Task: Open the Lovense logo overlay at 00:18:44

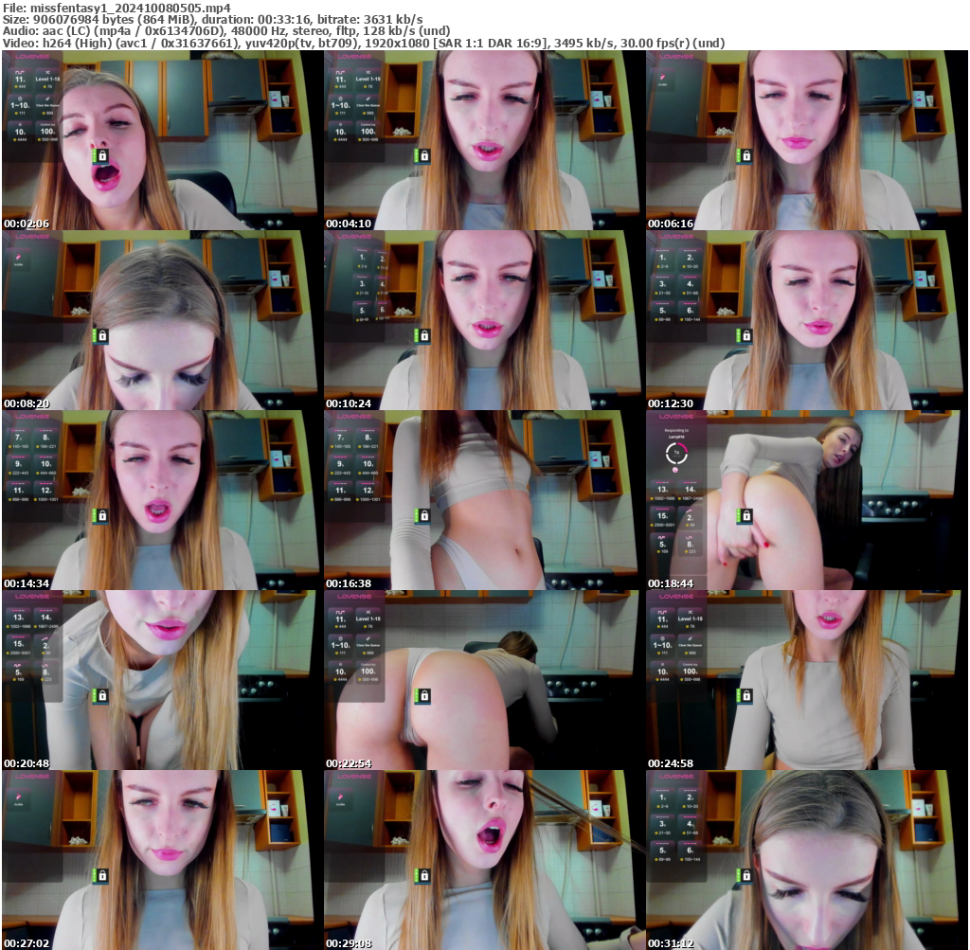Action: pyautogui.click(x=676, y=416)
